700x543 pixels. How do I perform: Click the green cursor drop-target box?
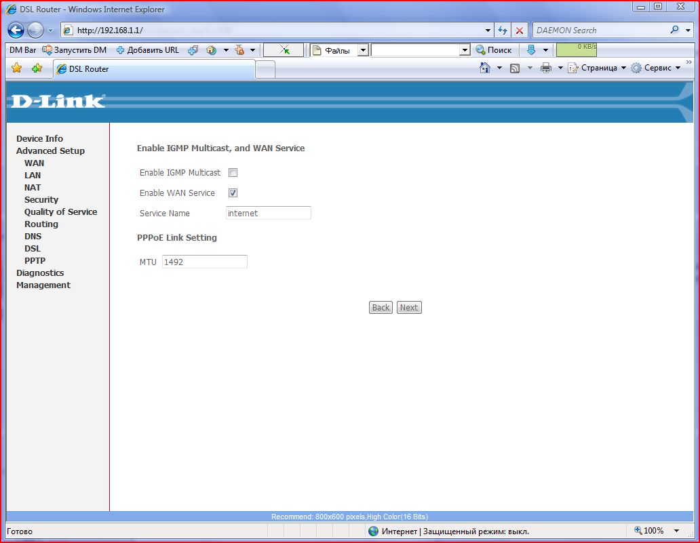tap(283, 50)
